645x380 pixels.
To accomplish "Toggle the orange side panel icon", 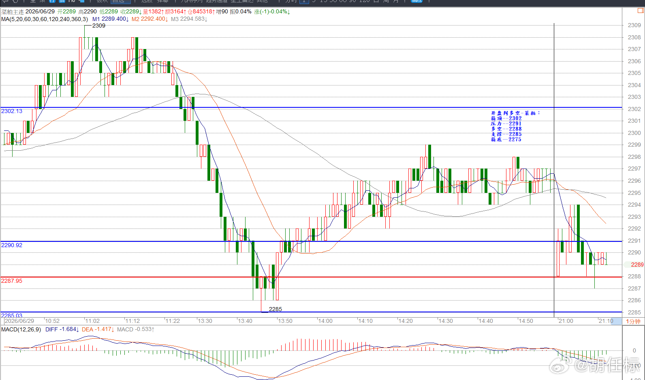I will point(641,11).
